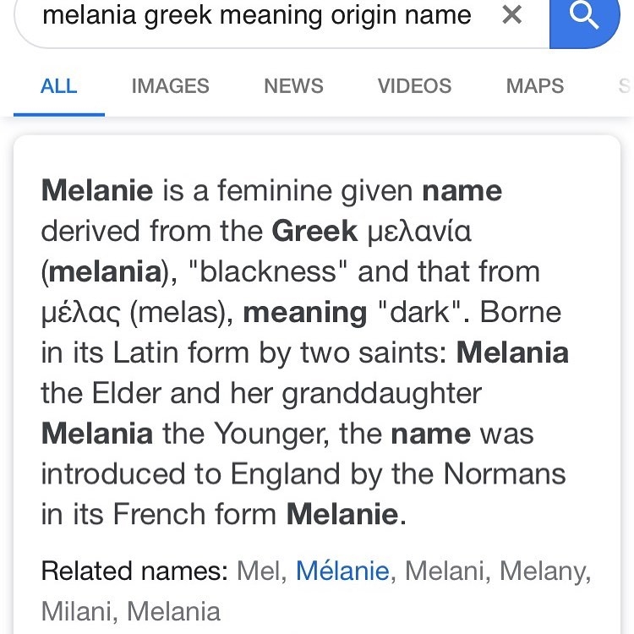Open the blue Mélanie related name link
Viewport: 634px width, 634px height.
coord(342,571)
